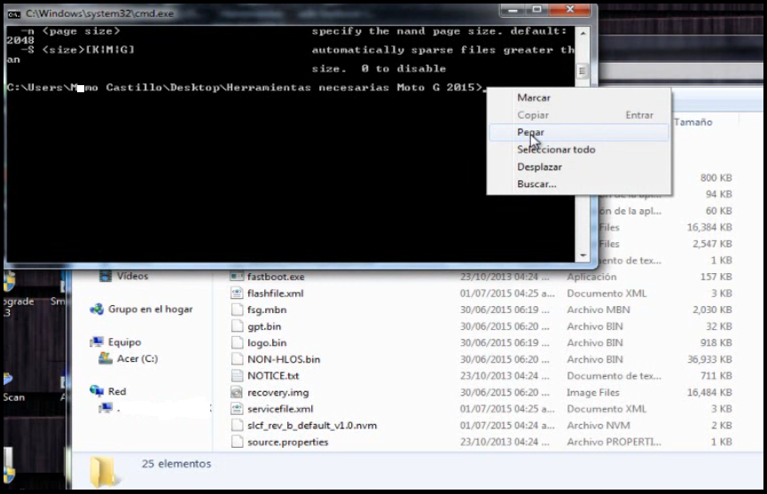
Task: Select Equipo in the navigation pane
Action: point(124,341)
